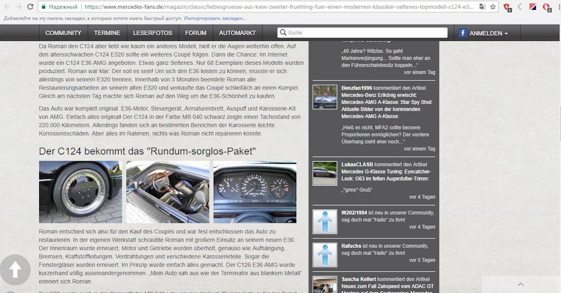This screenshot has width=561, height=293.
Task: Open the instrument cluster thumbnail image
Action: [255, 192]
